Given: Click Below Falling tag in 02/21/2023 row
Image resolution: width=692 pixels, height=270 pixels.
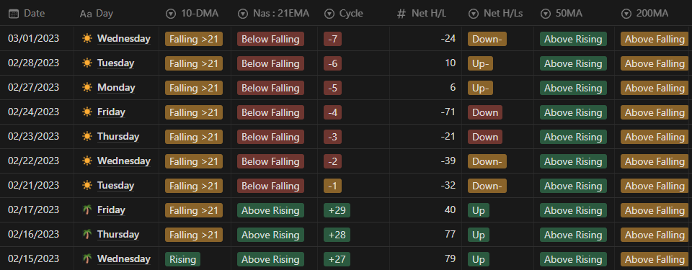Looking at the screenshot, I should coord(270,186).
